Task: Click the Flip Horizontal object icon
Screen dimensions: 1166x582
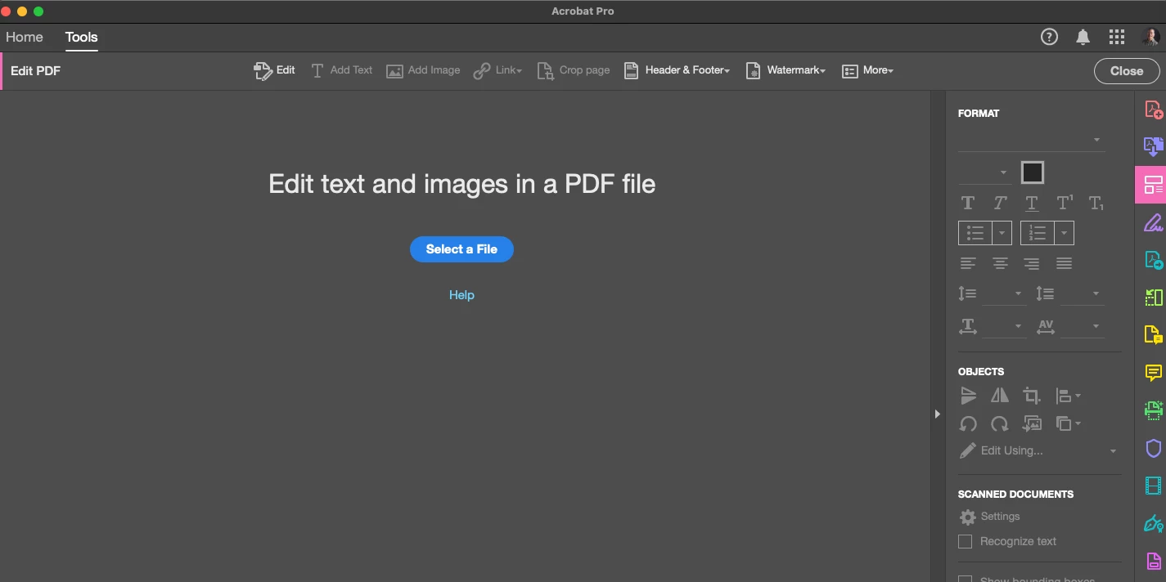Action: pyautogui.click(x=1000, y=396)
